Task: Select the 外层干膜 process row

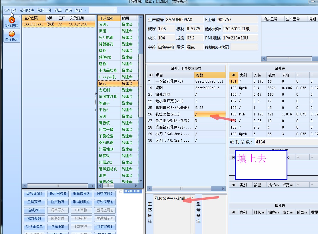Action: click(x=118, y=130)
